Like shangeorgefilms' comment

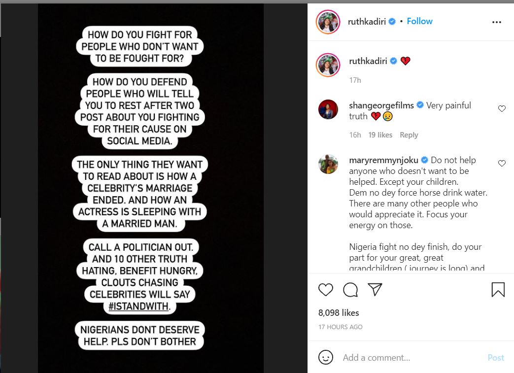tap(502, 109)
